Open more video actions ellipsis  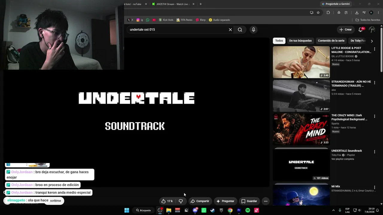(x=266, y=201)
